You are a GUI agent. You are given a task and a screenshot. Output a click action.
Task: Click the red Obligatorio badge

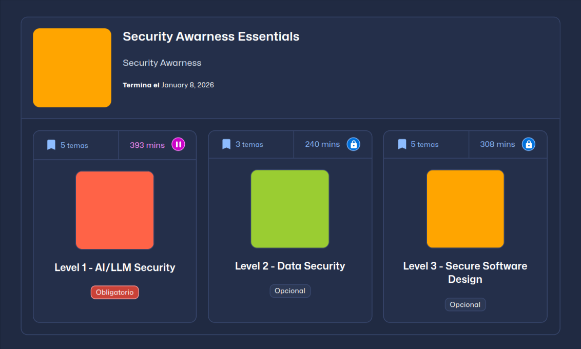(x=115, y=293)
